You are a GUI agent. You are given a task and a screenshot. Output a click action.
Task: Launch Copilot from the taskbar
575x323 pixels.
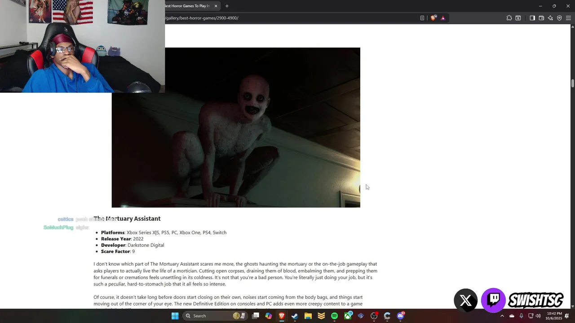point(269,316)
